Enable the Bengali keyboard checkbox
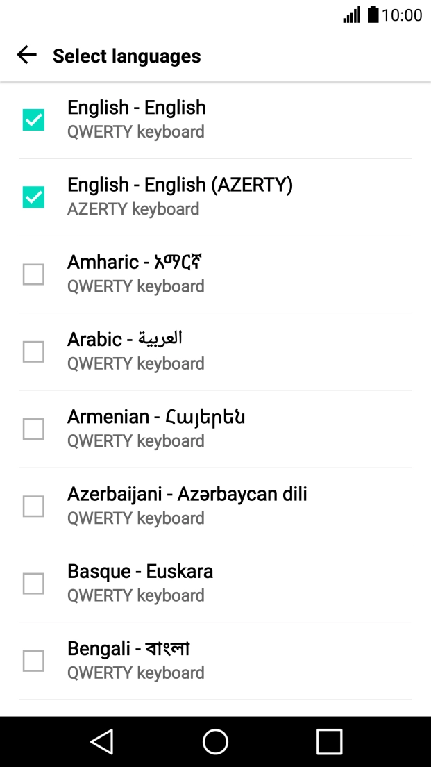Viewport: 431px width, 767px height. tap(33, 661)
